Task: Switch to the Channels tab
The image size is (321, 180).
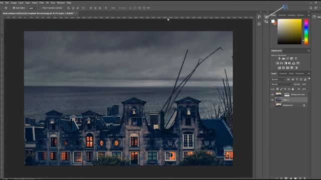Action: 283,73
